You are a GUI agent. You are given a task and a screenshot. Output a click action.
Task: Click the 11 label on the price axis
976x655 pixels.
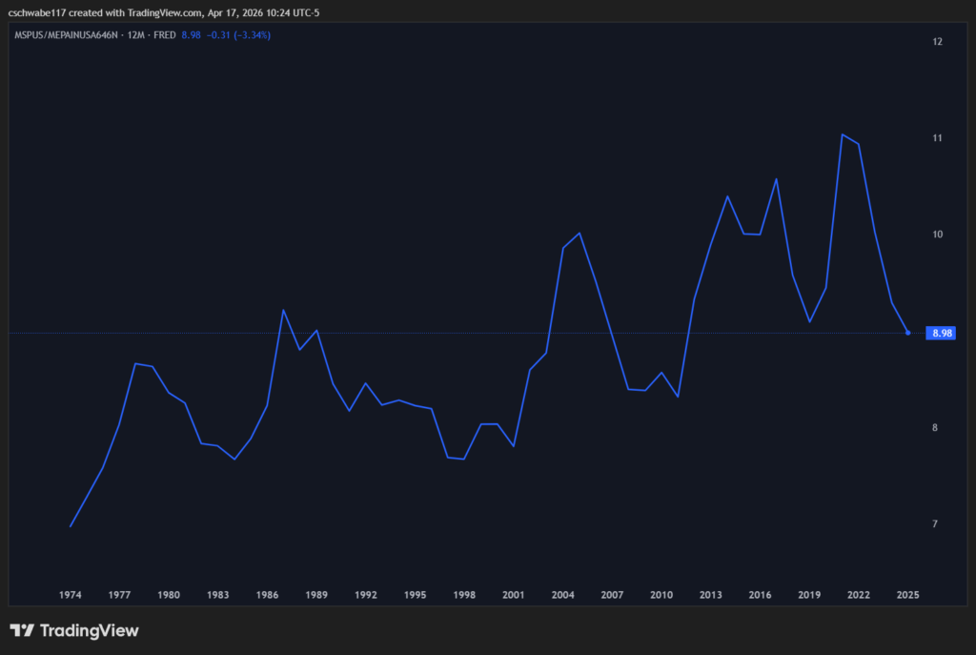938,138
